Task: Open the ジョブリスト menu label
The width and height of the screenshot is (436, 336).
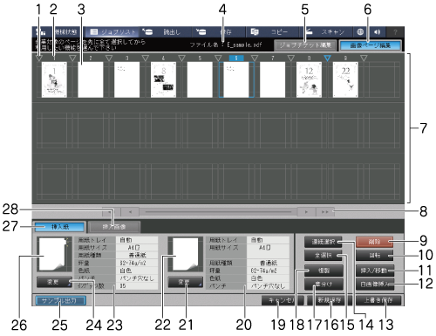Action: tap(119, 32)
